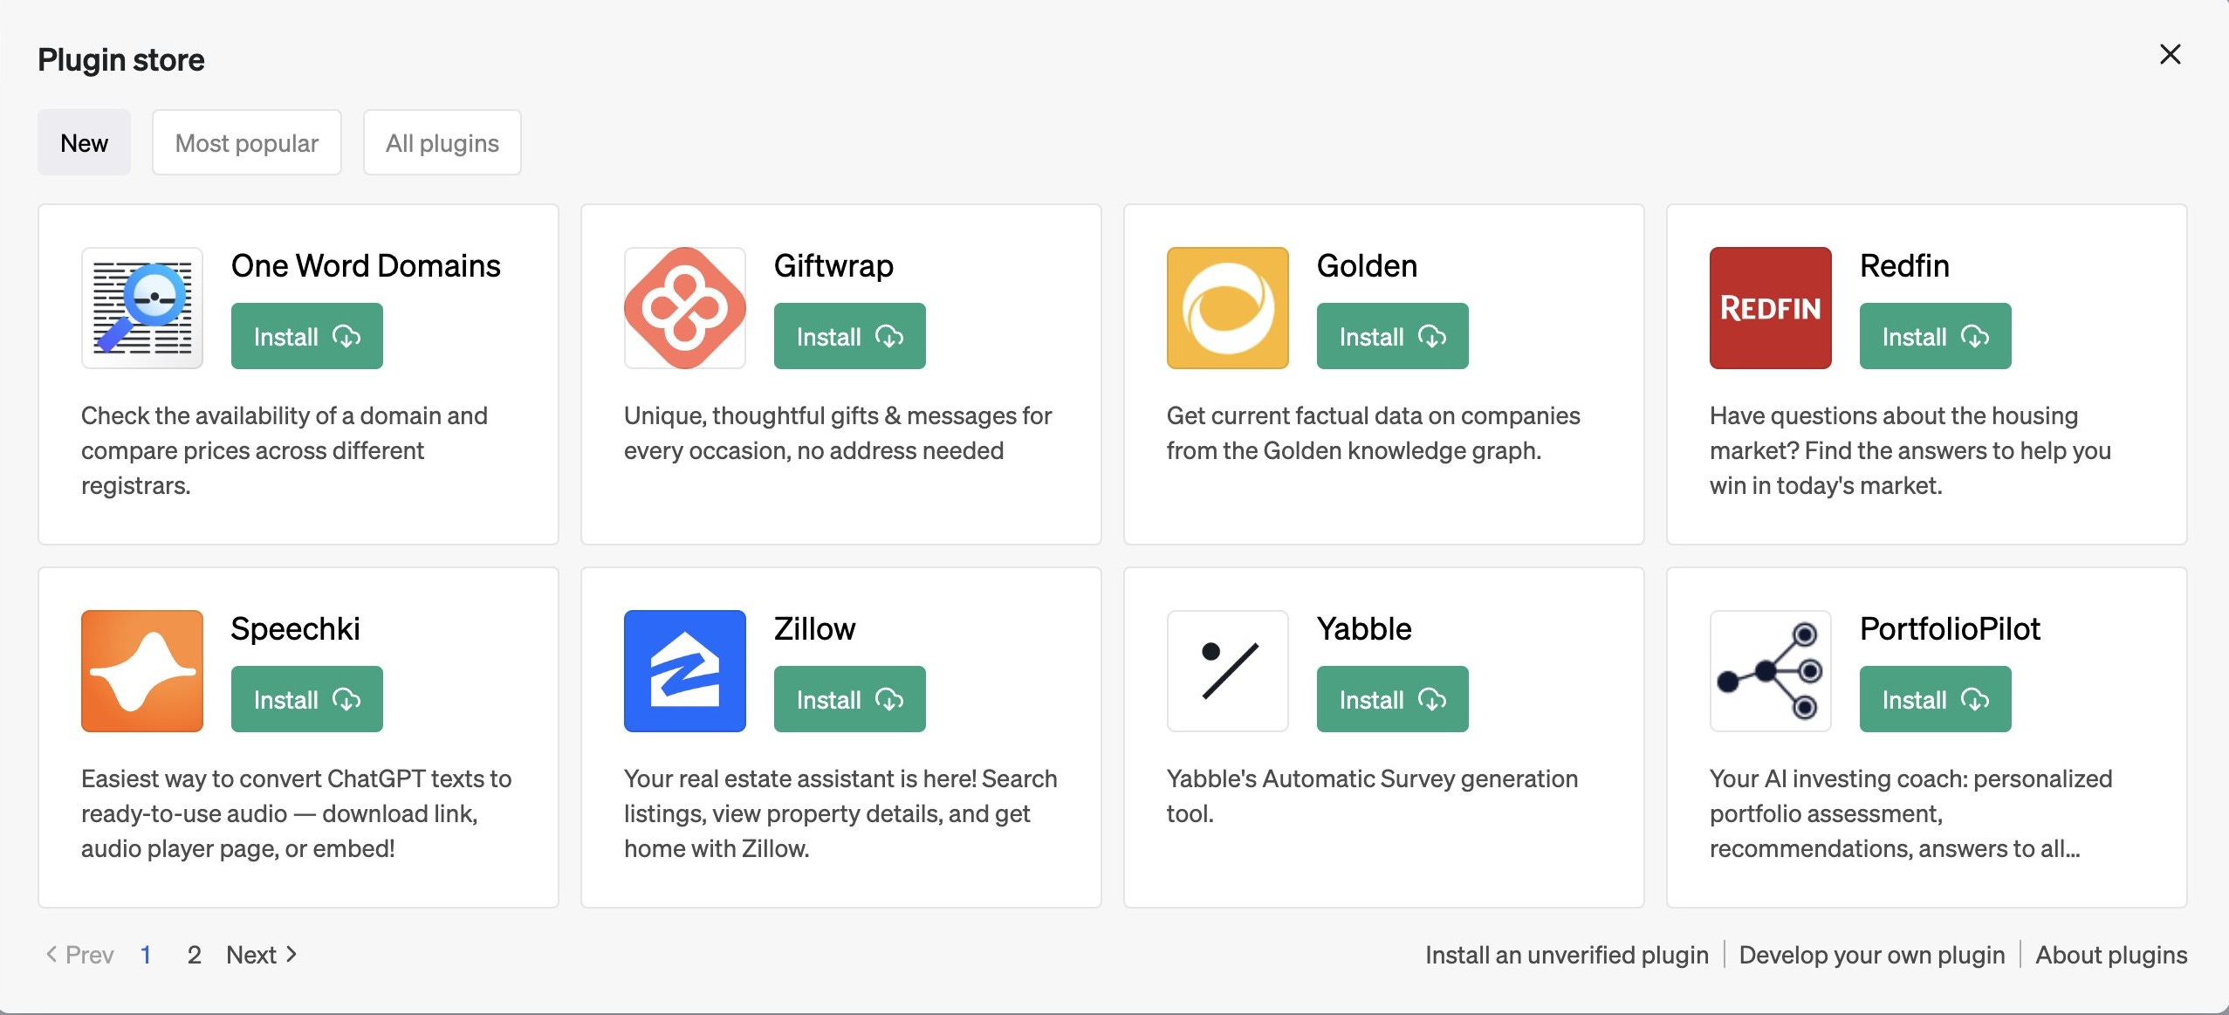
Task: Install the PortfolioPilot plugin
Action: click(1936, 699)
